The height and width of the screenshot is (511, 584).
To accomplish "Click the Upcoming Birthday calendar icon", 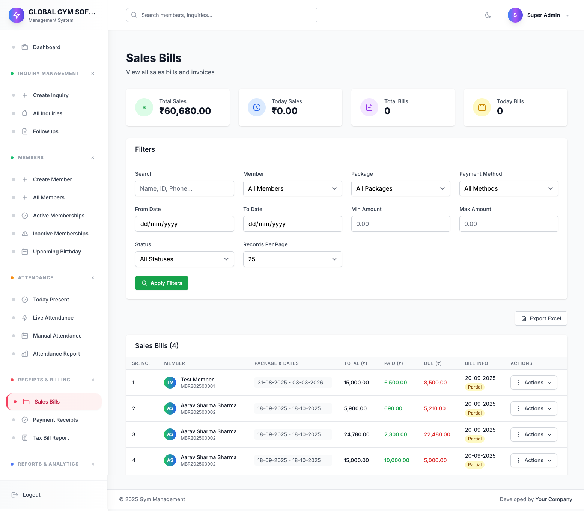I will 24,251.
